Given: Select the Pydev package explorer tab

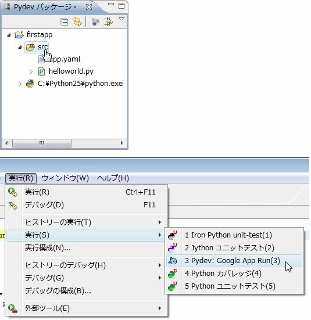Looking at the screenshot, I should [45, 7].
